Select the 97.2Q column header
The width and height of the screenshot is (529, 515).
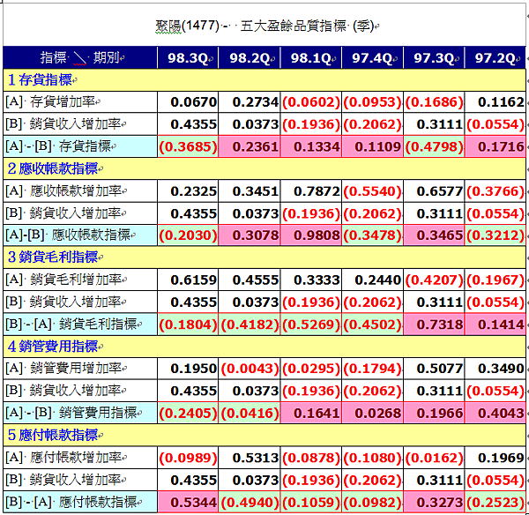495,57
